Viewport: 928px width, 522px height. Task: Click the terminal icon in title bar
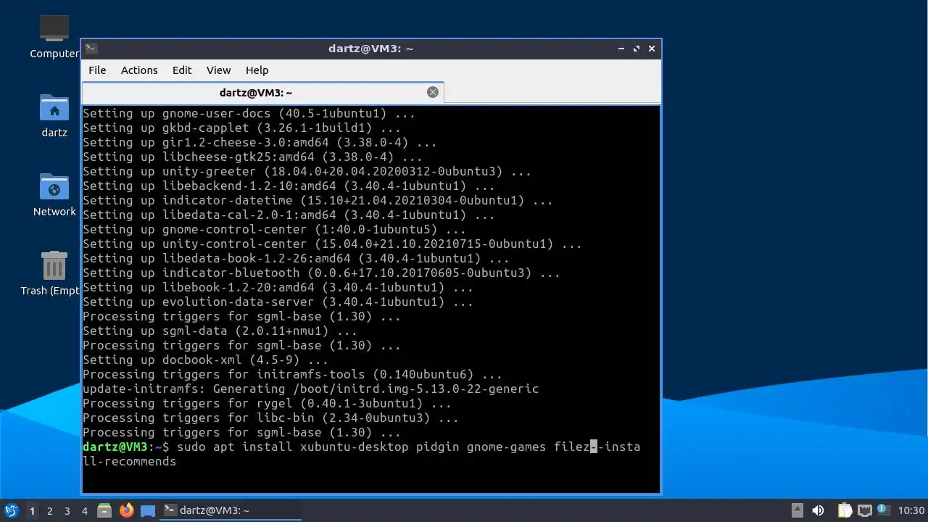click(x=91, y=49)
